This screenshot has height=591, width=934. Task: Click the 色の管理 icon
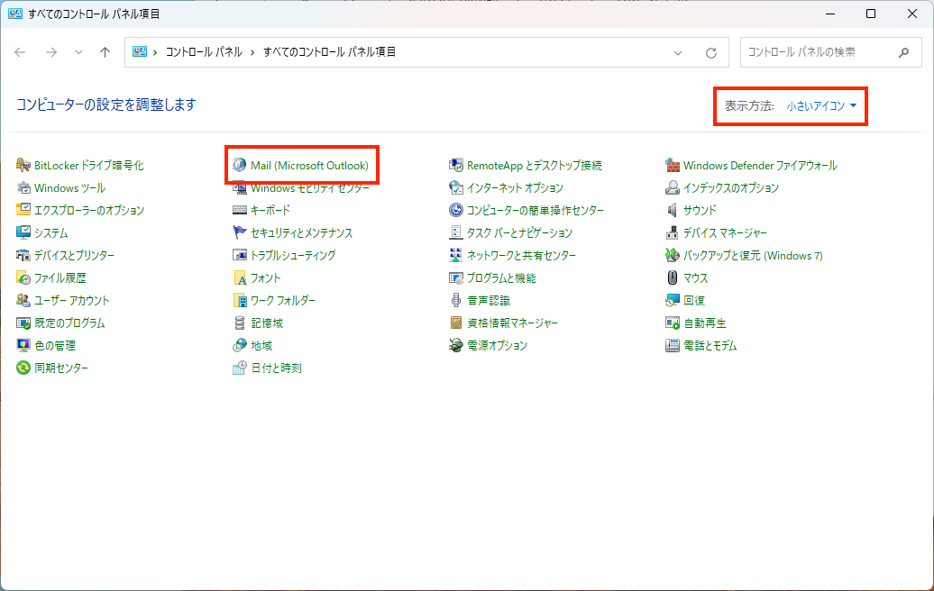23,346
